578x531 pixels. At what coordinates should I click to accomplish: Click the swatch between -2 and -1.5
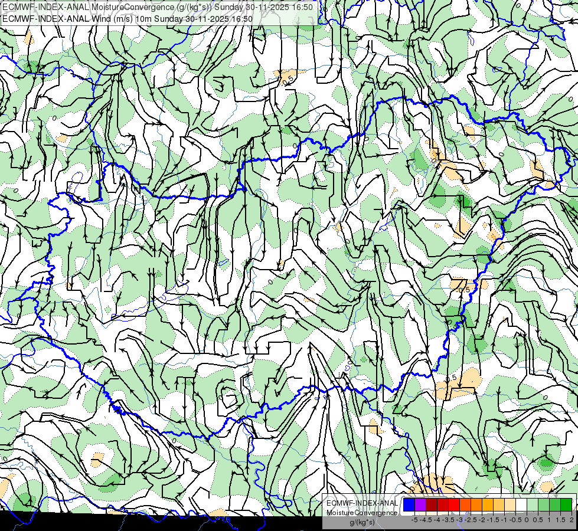[x=488, y=504]
